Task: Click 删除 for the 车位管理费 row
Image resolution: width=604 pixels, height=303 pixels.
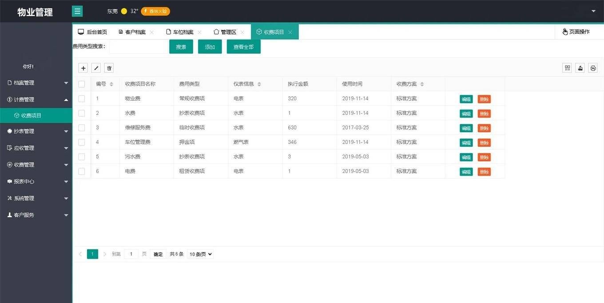Action: click(x=484, y=143)
